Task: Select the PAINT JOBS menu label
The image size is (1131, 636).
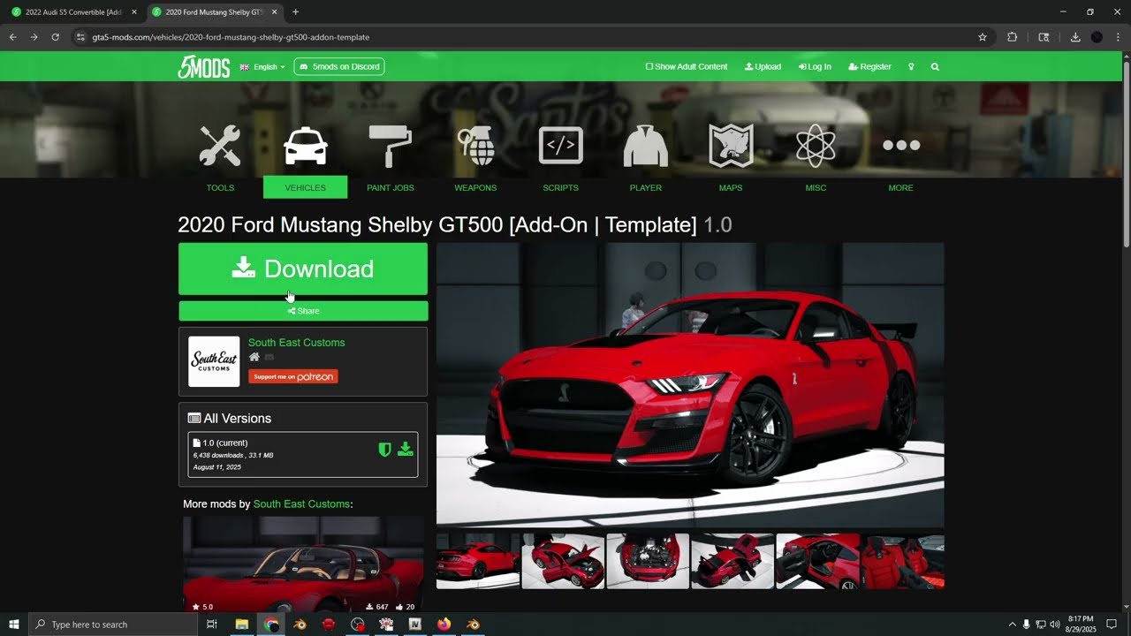Action: point(391,187)
